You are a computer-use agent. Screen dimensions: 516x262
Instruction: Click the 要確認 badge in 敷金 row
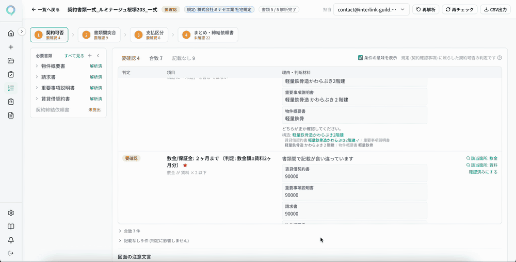[131, 158]
